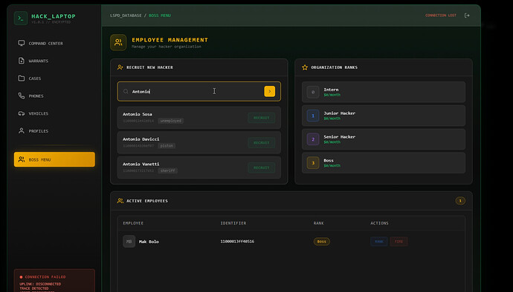Click the rank 2 number badge
The width and height of the screenshot is (513, 292).
tap(313, 139)
